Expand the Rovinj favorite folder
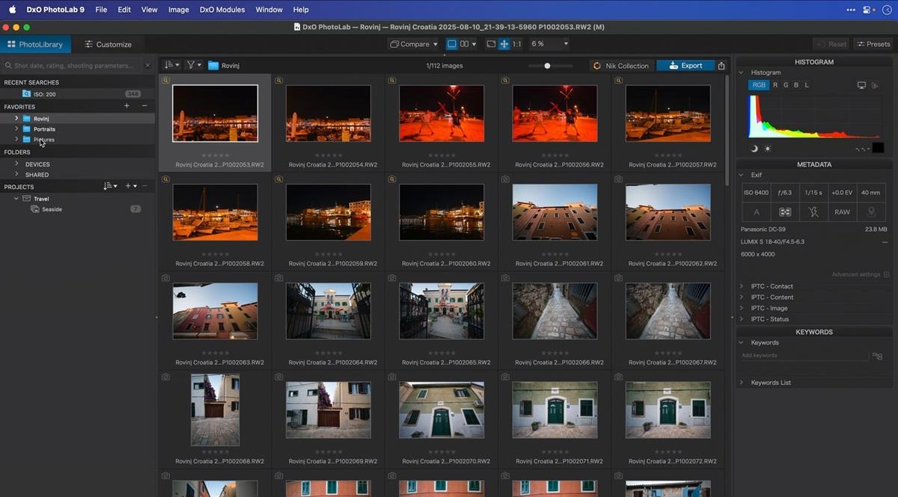898x497 pixels. point(16,118)
